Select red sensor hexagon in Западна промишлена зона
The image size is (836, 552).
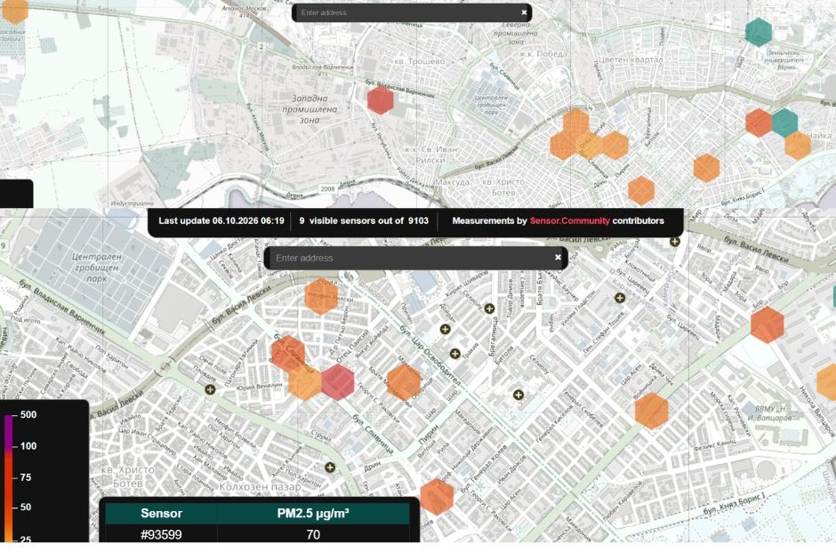coord(380,100)
